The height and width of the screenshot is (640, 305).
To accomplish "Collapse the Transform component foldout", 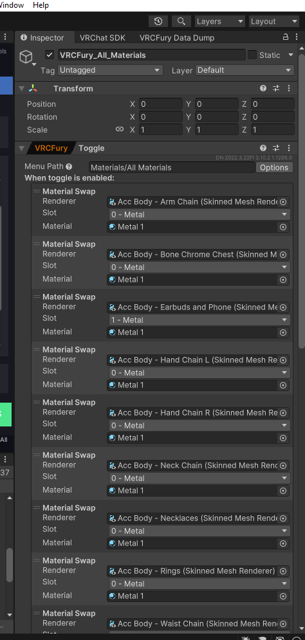I will tap(21, 89).
